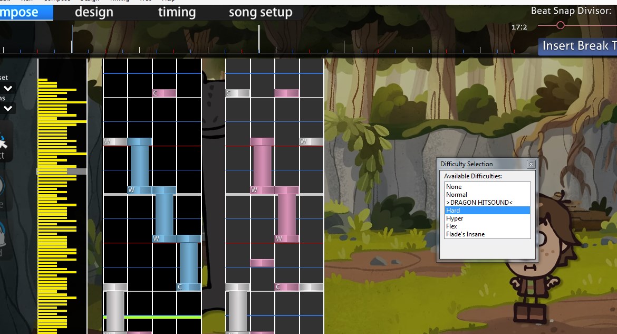Select the Select tool icon
Viewport: 617px width, 334px height.
pos(4,144)
